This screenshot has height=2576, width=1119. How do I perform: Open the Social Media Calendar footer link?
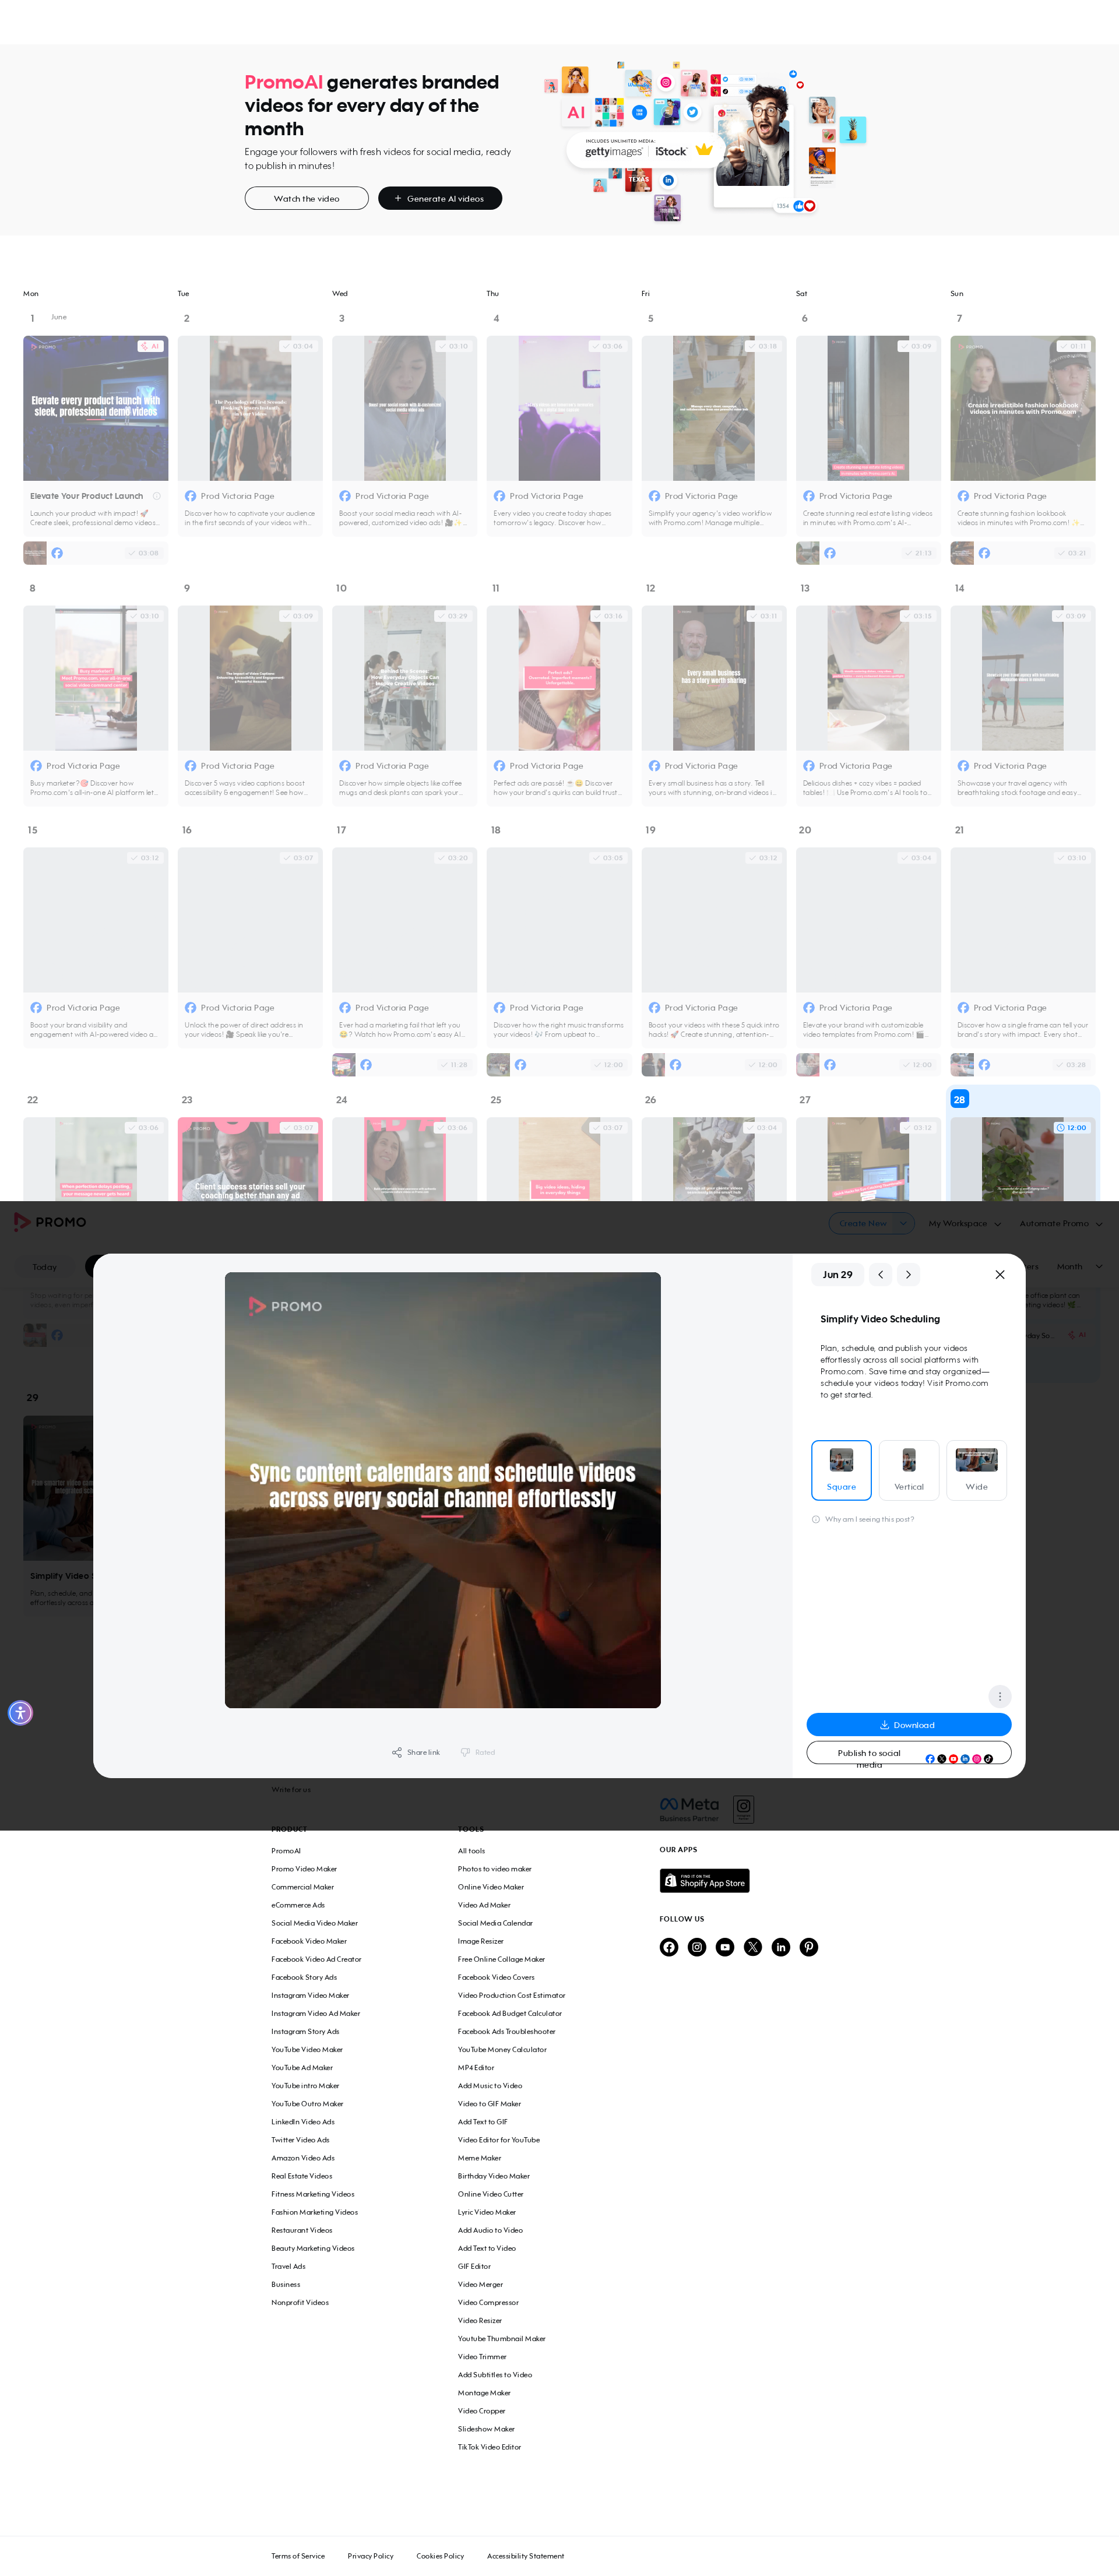(x=495, y=1923)
